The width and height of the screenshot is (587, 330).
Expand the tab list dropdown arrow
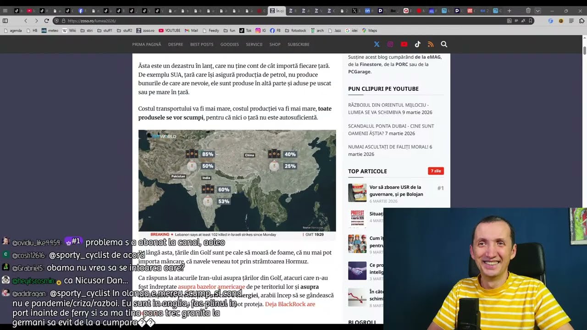(x=538, y=11)
